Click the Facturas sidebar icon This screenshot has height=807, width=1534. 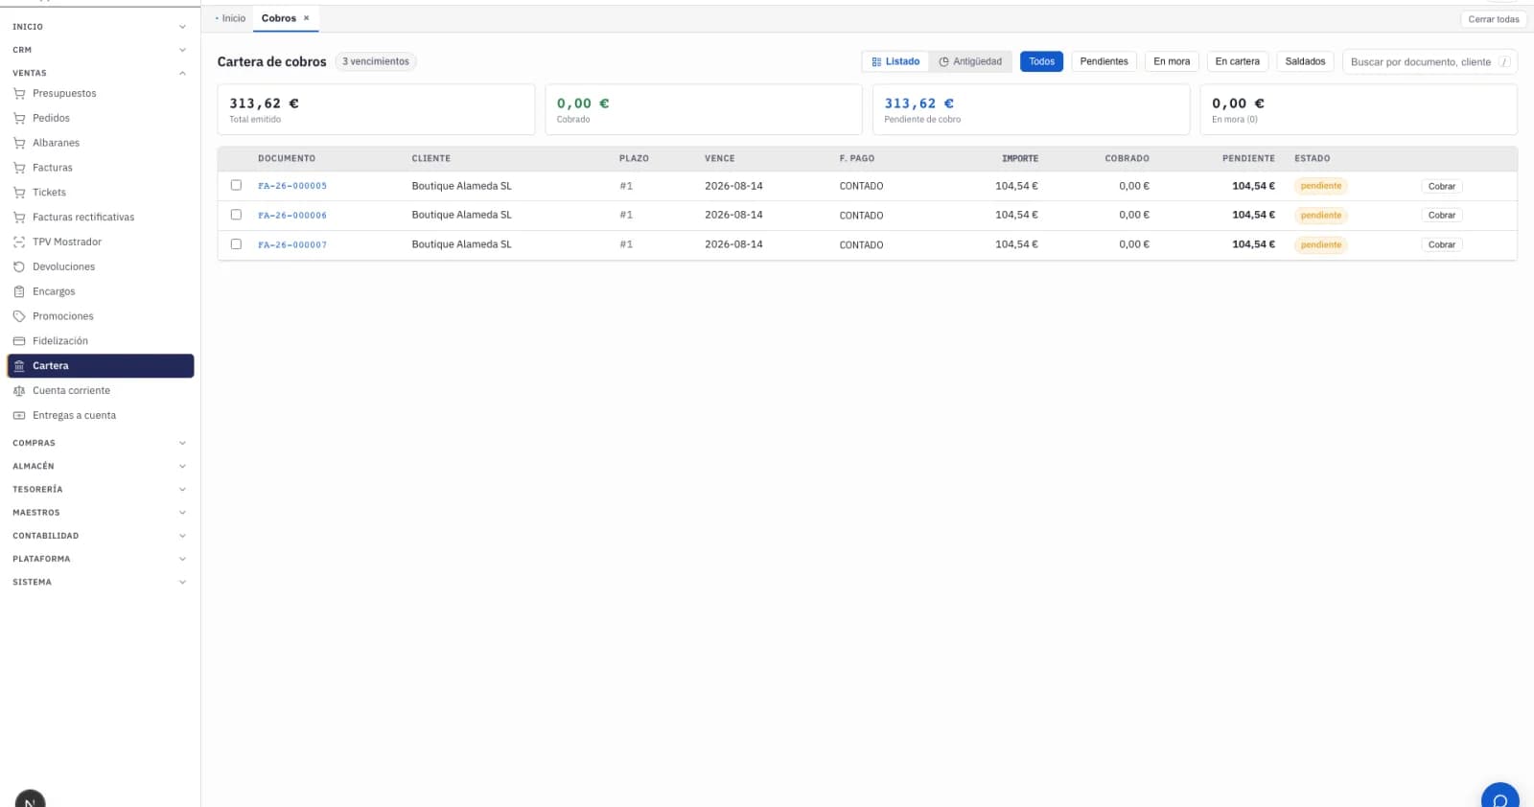pos(19,168)
